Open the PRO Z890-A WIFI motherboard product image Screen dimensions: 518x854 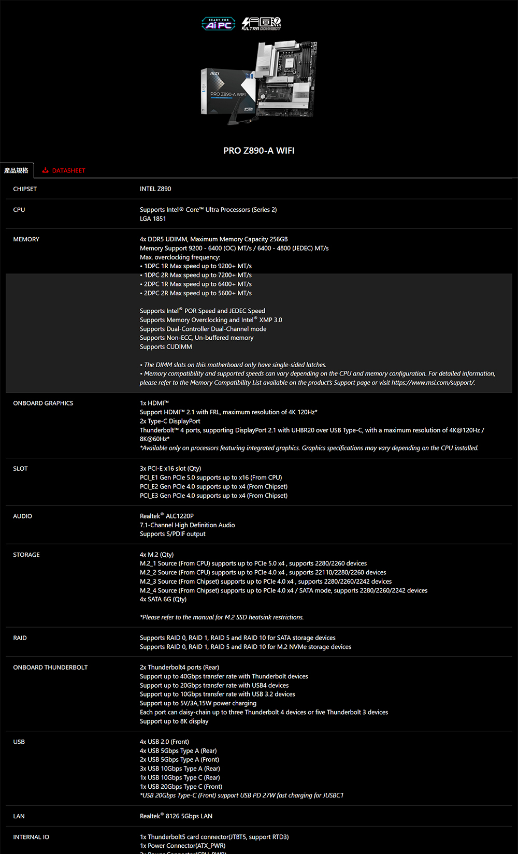point(259,83)
